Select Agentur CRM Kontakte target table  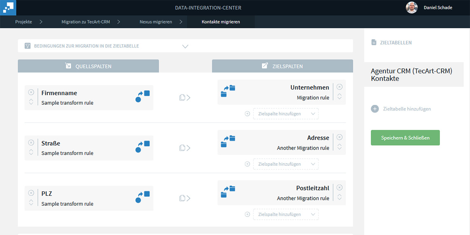click(x=411, y=75)
